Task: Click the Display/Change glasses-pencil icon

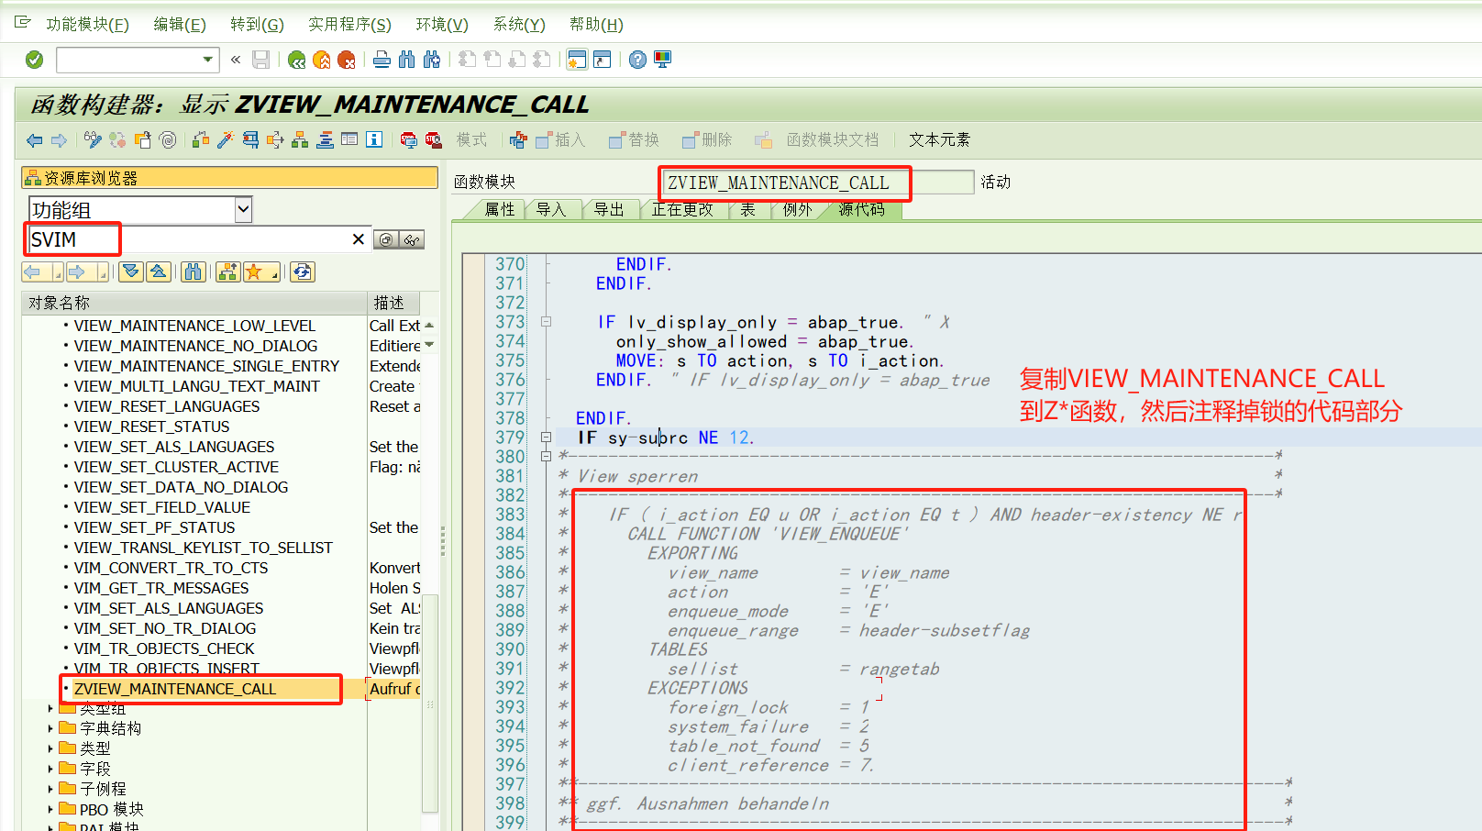Action: pos(93,140)
